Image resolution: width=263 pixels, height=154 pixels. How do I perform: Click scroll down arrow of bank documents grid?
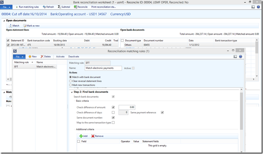(257, 76)
